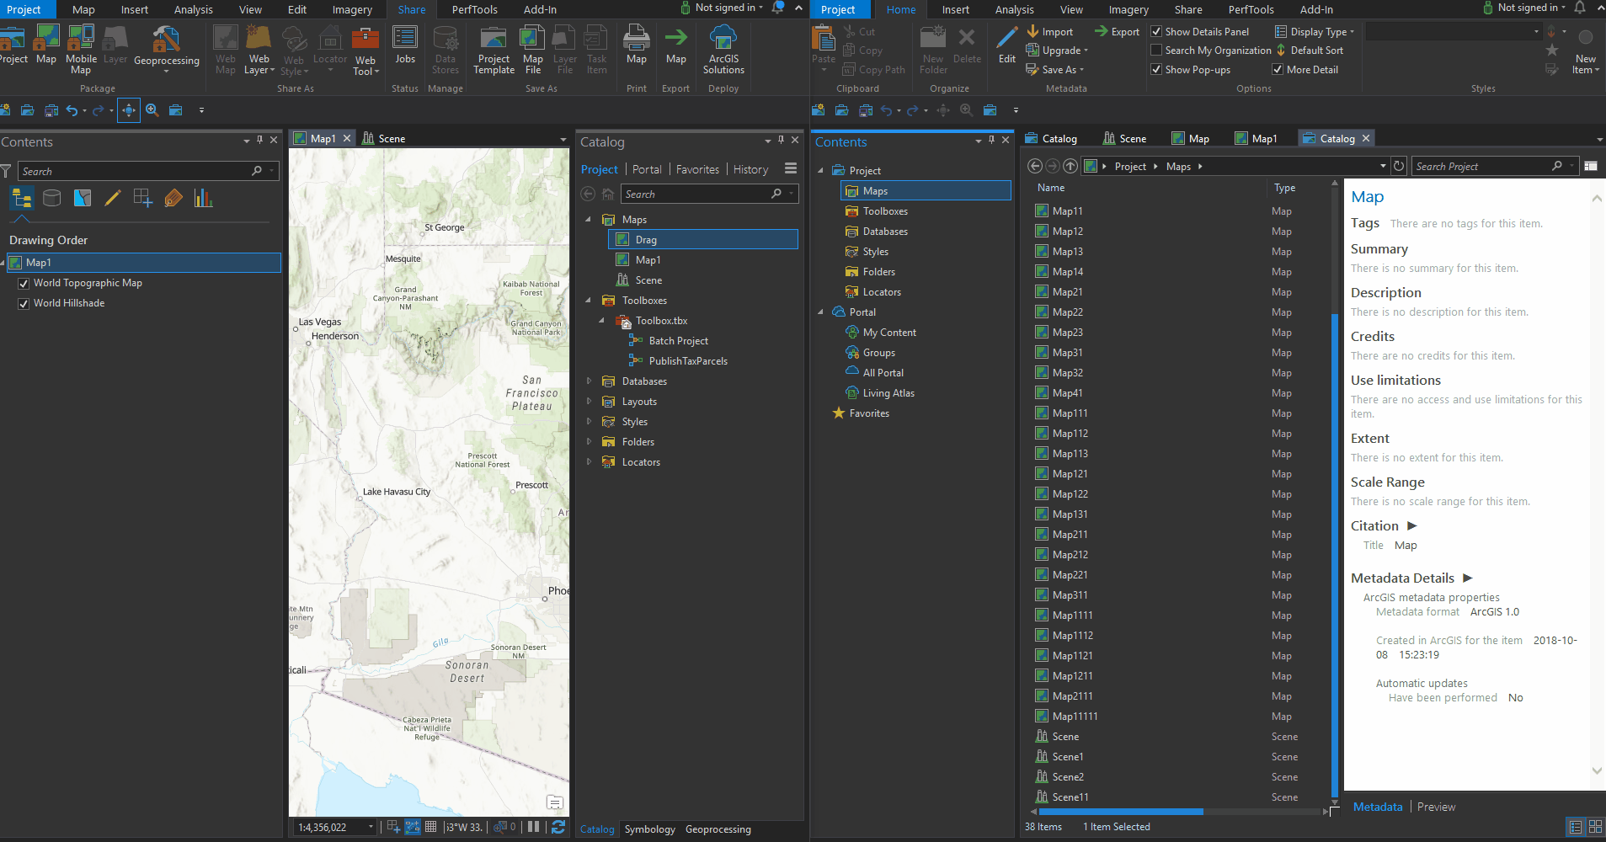Save as Project Template

tap(494, 49)
